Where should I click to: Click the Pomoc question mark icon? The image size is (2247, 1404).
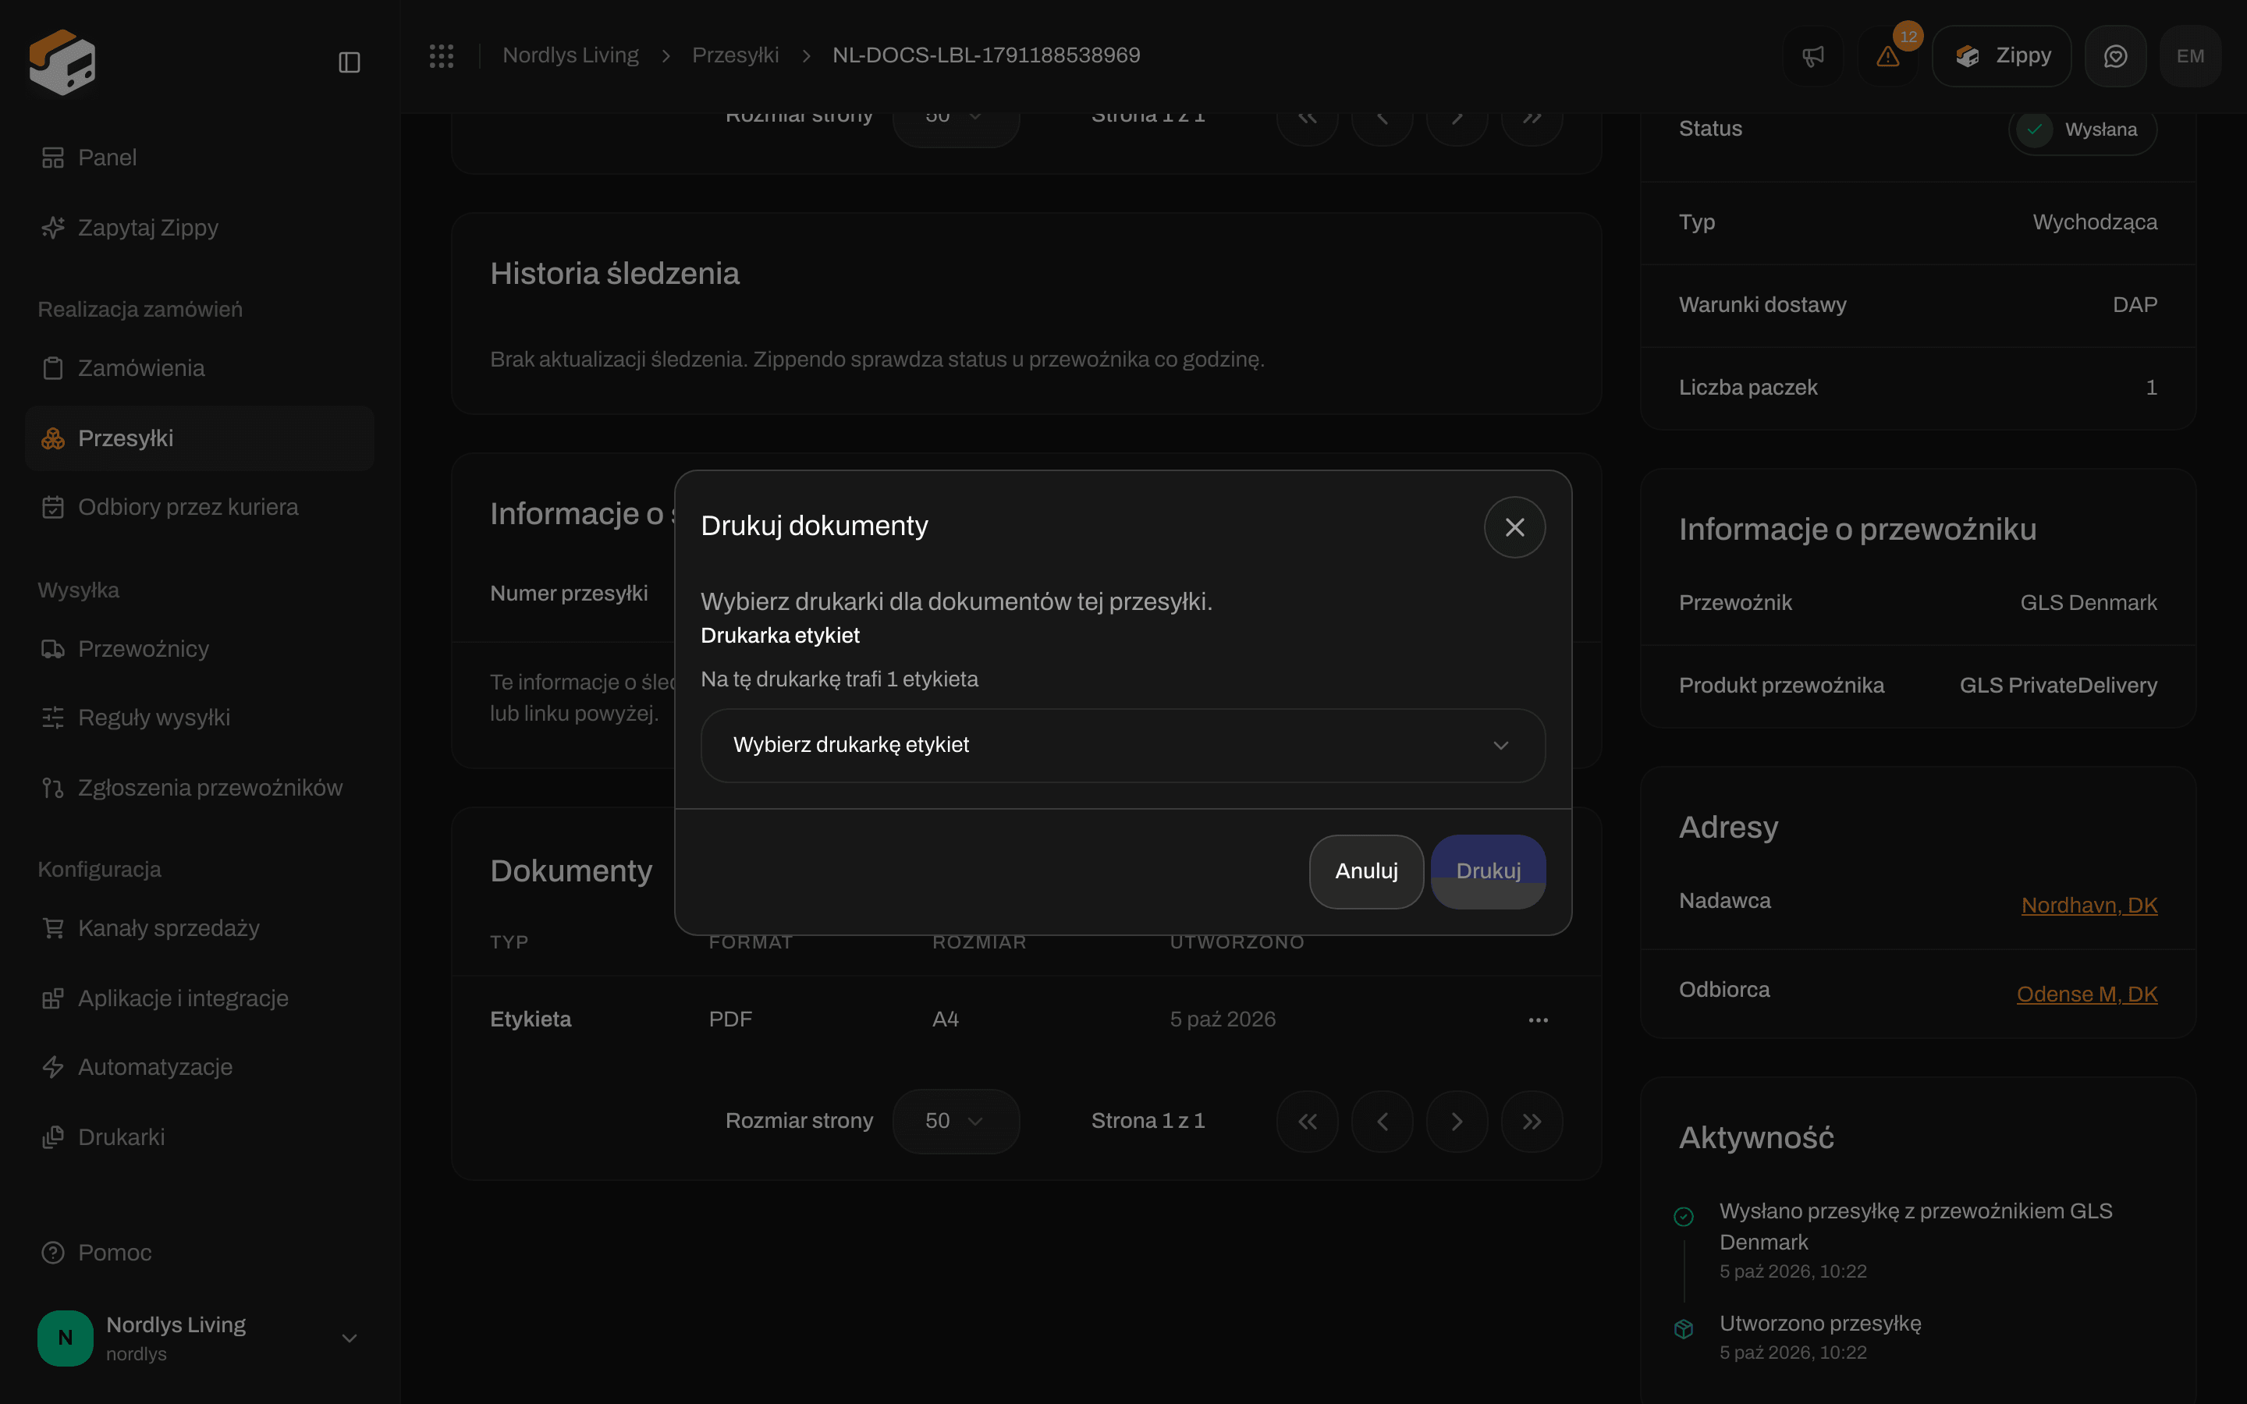pyautogui.click(x=53, y=1253)
